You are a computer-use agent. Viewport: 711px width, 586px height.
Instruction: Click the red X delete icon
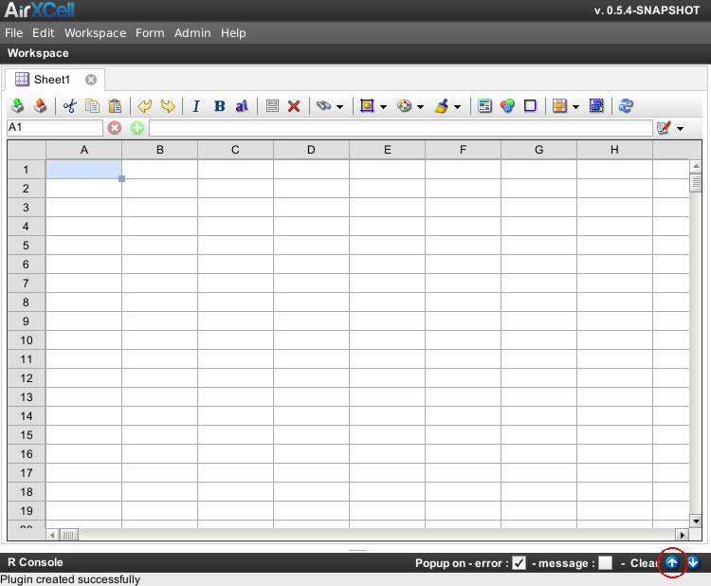click(x=294, y=106)
